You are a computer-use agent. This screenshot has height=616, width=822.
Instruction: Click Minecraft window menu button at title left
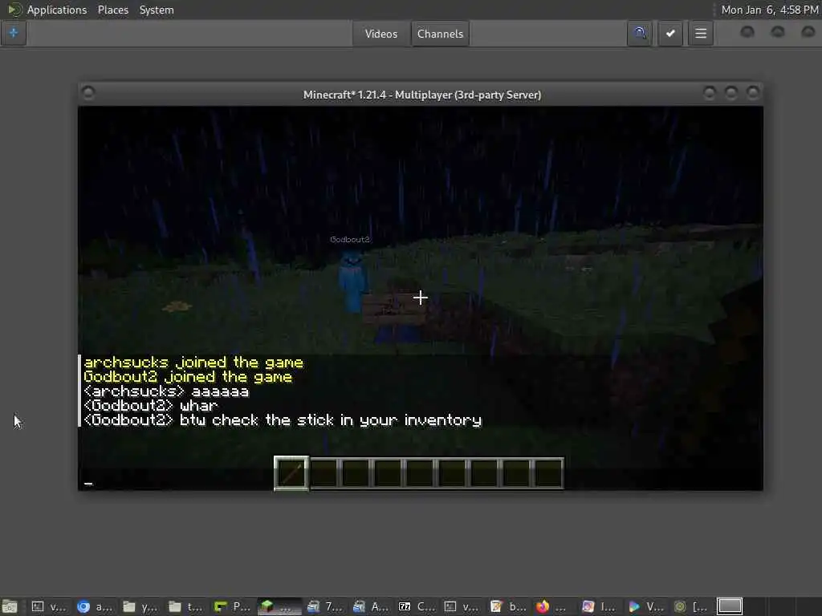tap(88, 93)
